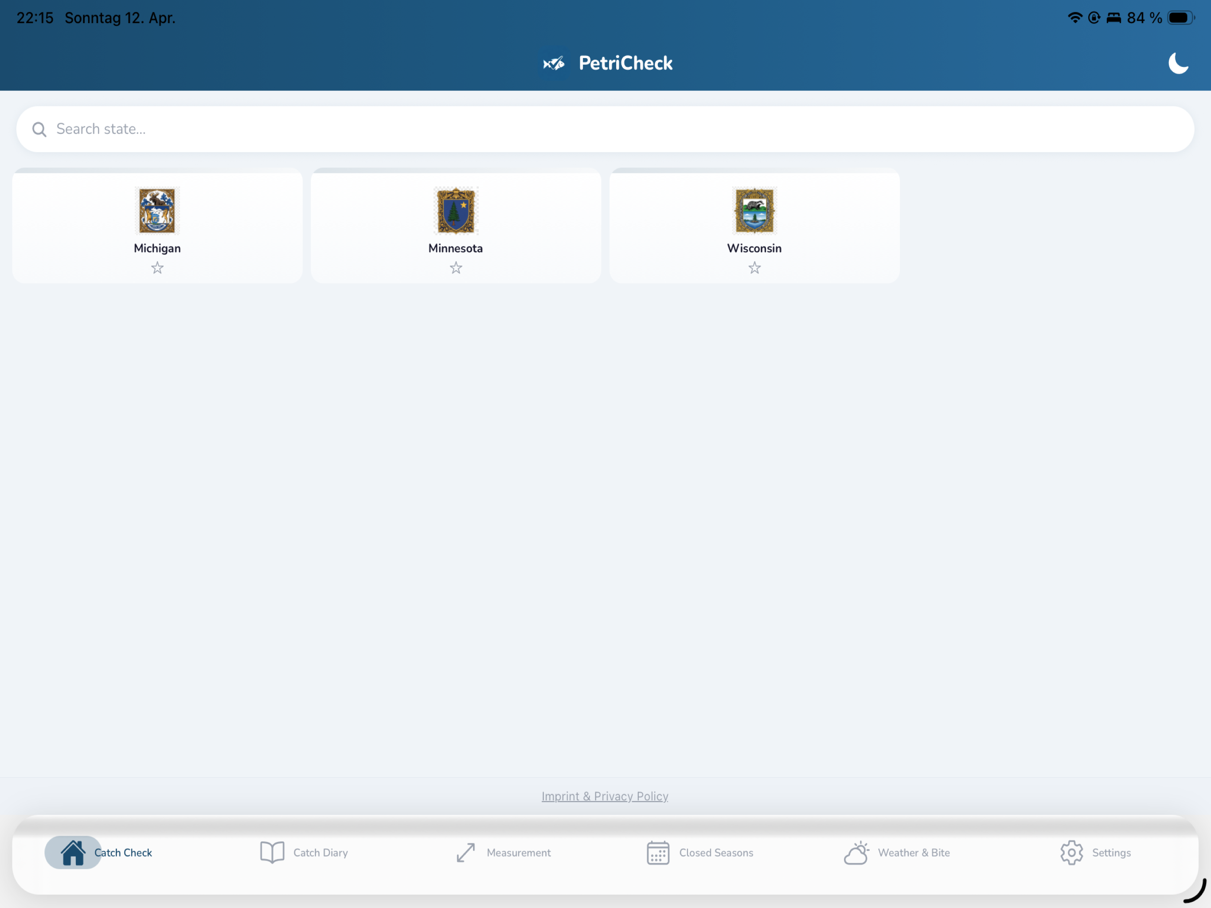The width and height of the screenshot is (1211, 908).
Task: Switch to the Closed Seasons tab label
Action: click(x=716, y=853)
